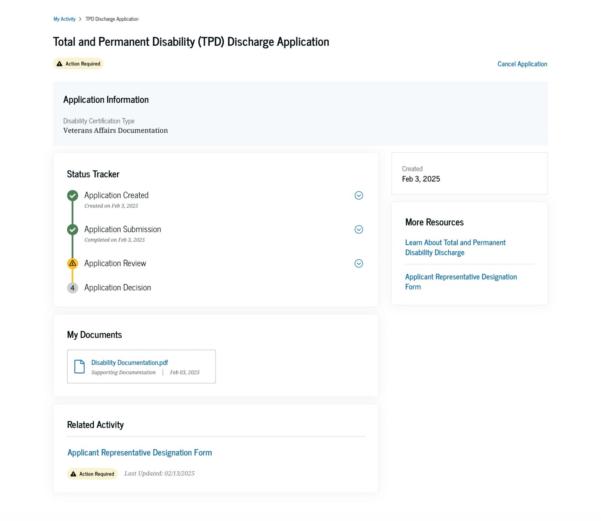Select the Action Required badge in Related Activity
This screenshot has width=601, height=521.
[92, 474]
